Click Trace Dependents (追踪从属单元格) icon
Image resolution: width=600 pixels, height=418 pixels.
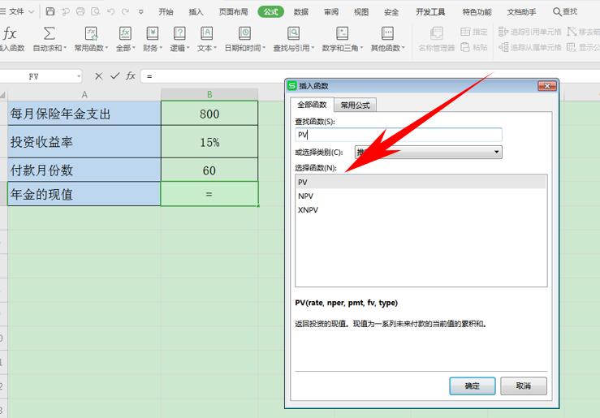[503, 47]
